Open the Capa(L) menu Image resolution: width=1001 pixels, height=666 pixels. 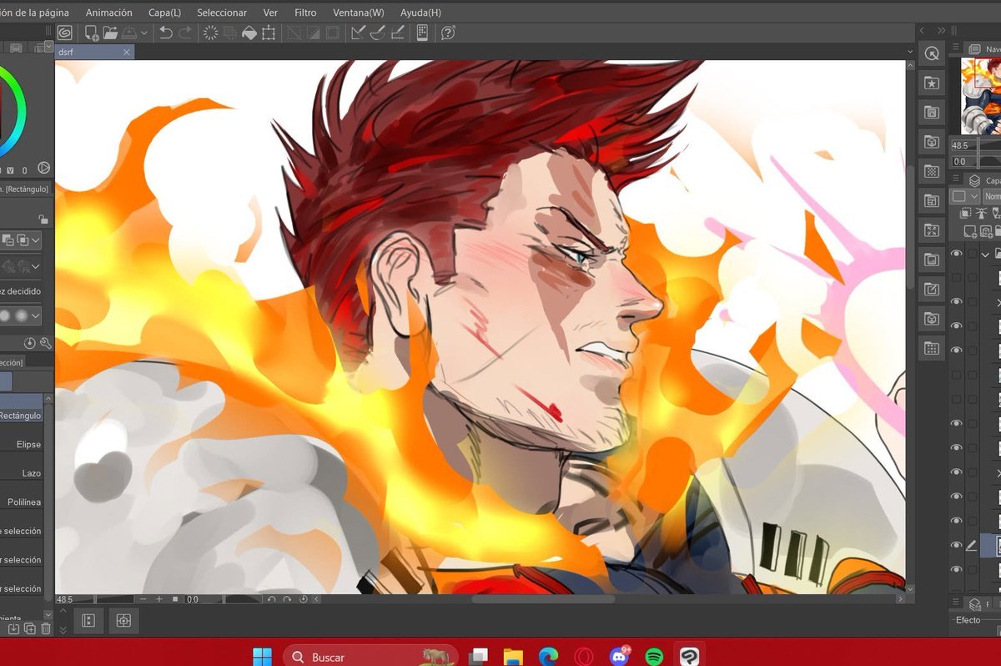164,13
